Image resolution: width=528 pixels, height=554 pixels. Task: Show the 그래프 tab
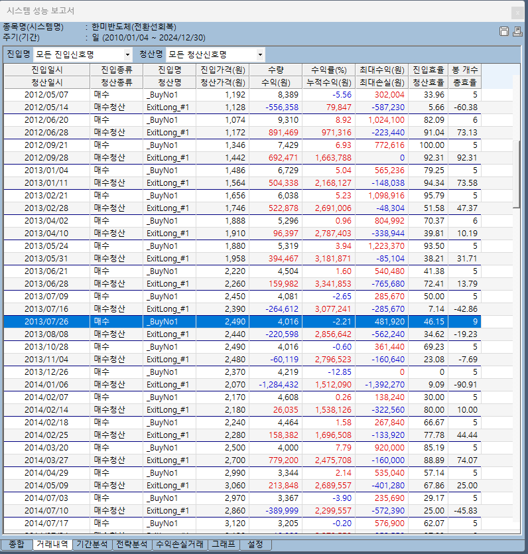tap(222, 544)
